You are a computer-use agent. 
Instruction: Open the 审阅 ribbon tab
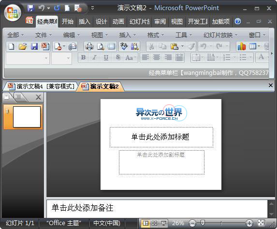160,22
